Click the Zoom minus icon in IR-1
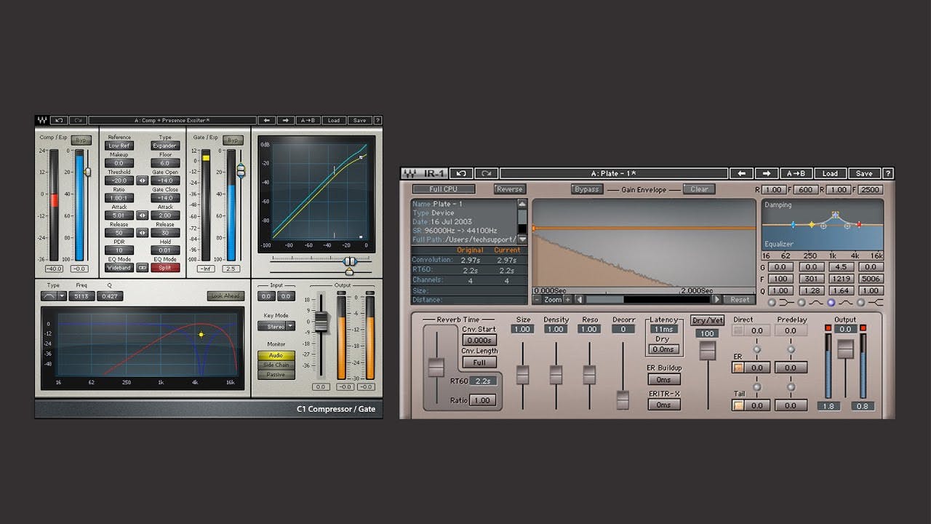This screenshot has height=524, width=931. click(x=535, y=298)
